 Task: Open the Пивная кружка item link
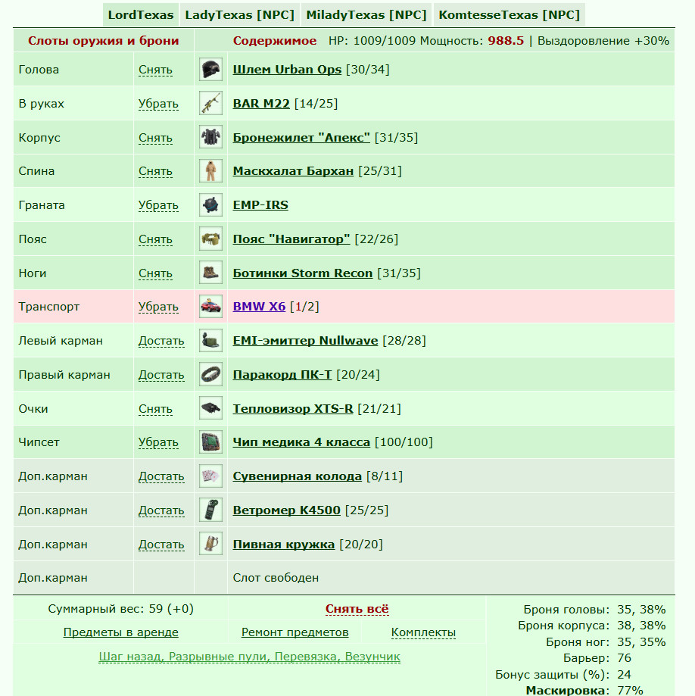284,545
